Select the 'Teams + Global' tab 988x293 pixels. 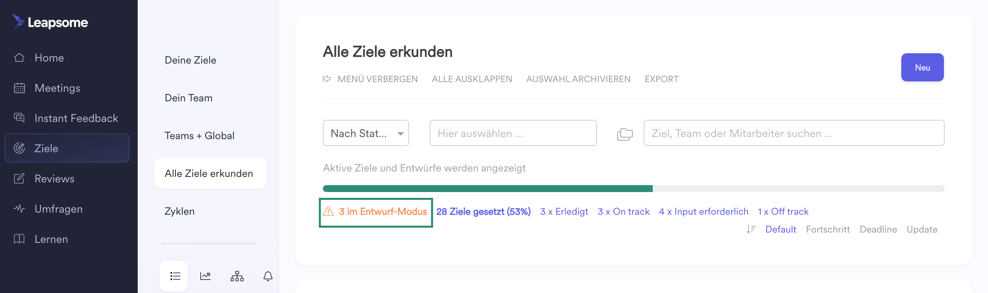[199, 136]
